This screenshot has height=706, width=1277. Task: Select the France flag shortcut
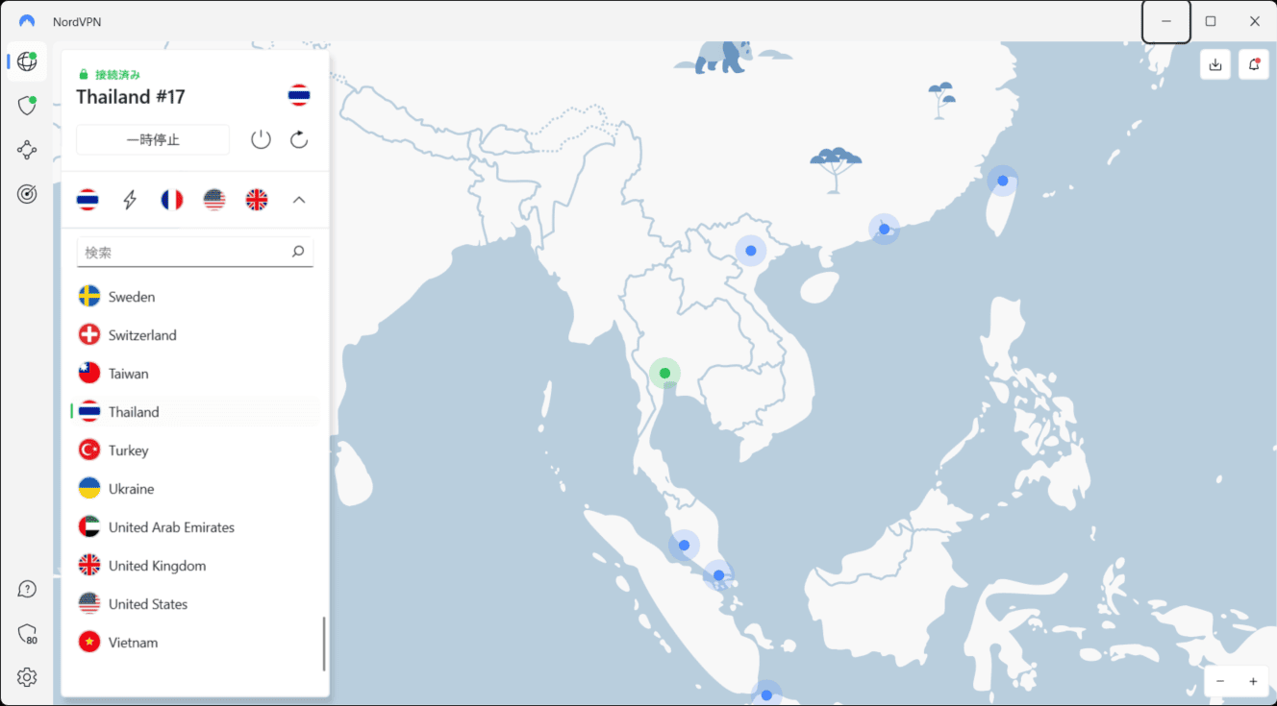172,200
